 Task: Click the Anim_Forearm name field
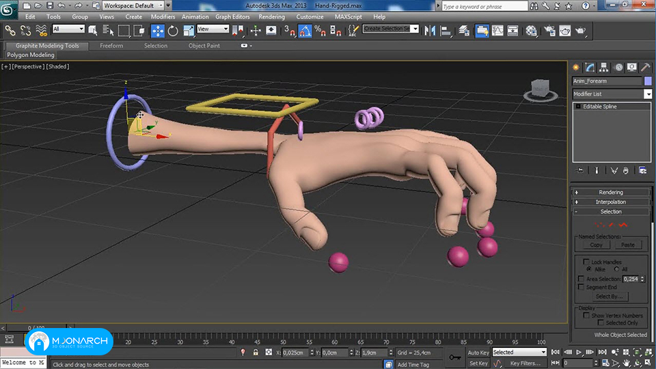pos(607,81)
